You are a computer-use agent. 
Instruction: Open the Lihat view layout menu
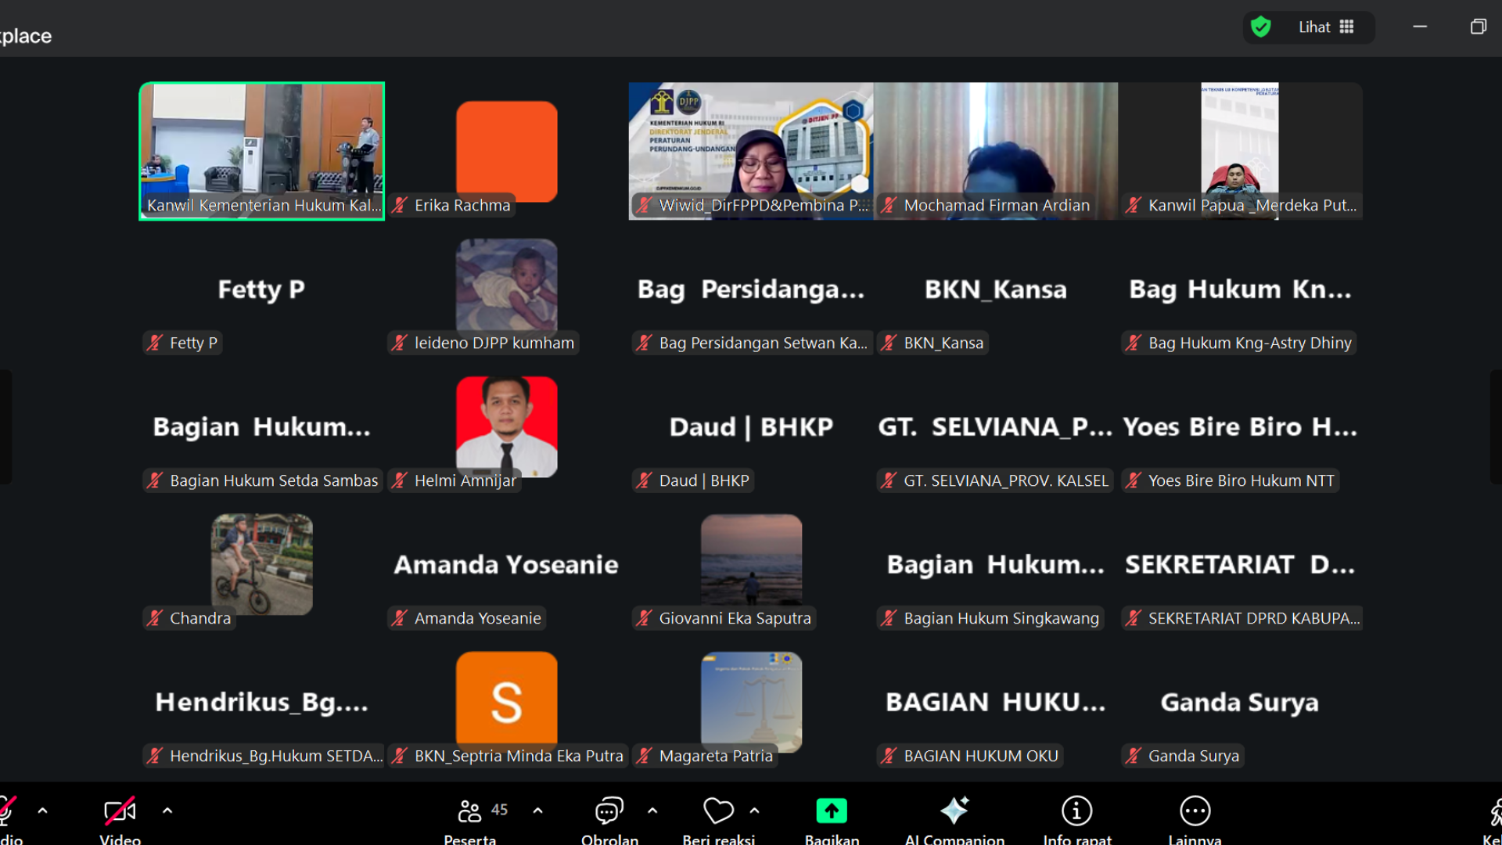coord(1326,27)
